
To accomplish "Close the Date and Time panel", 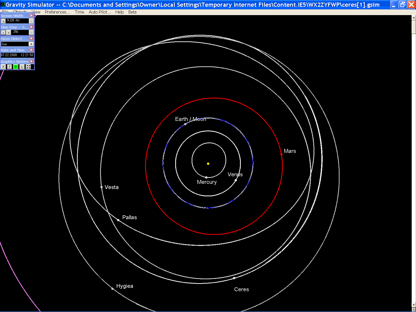I will click(31, 50).
